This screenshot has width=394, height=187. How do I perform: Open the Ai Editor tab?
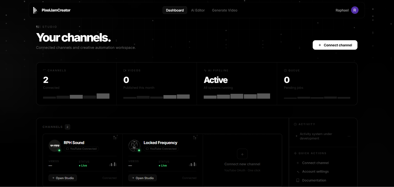coord(198,10)
